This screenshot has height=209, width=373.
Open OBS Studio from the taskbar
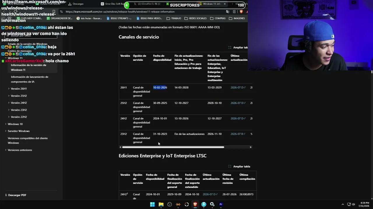click(x=170, y=204)
